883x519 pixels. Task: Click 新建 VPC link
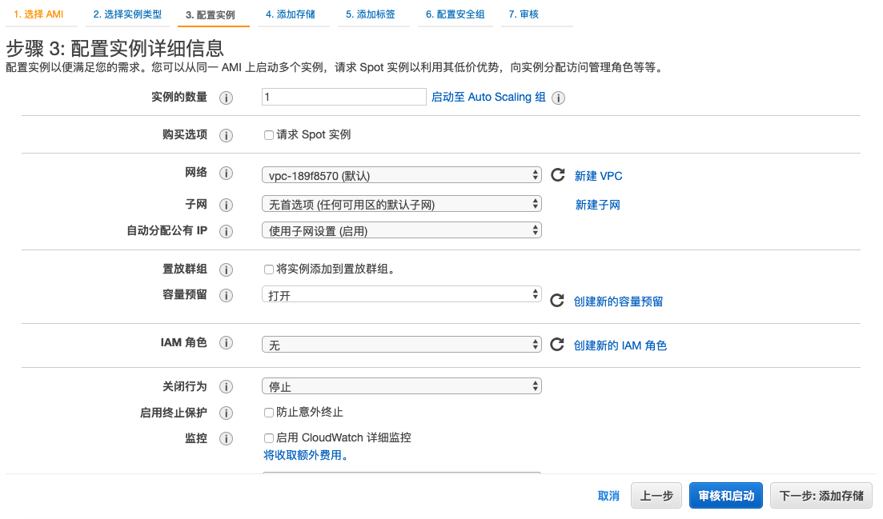(x=598, y=176)
